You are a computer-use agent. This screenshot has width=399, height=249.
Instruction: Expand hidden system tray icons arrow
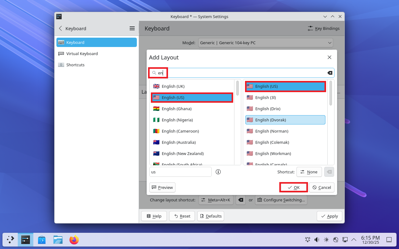(x=354, y=240)
